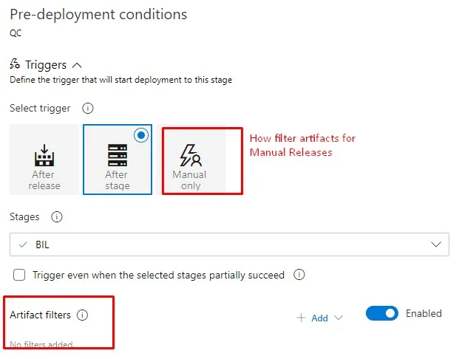459x359 pixels.
Task: Click info icon beside partial succeed option
Action: coord(299,275)
